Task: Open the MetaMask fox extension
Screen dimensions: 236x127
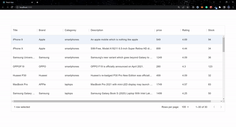Action: (x=202, y=7)
